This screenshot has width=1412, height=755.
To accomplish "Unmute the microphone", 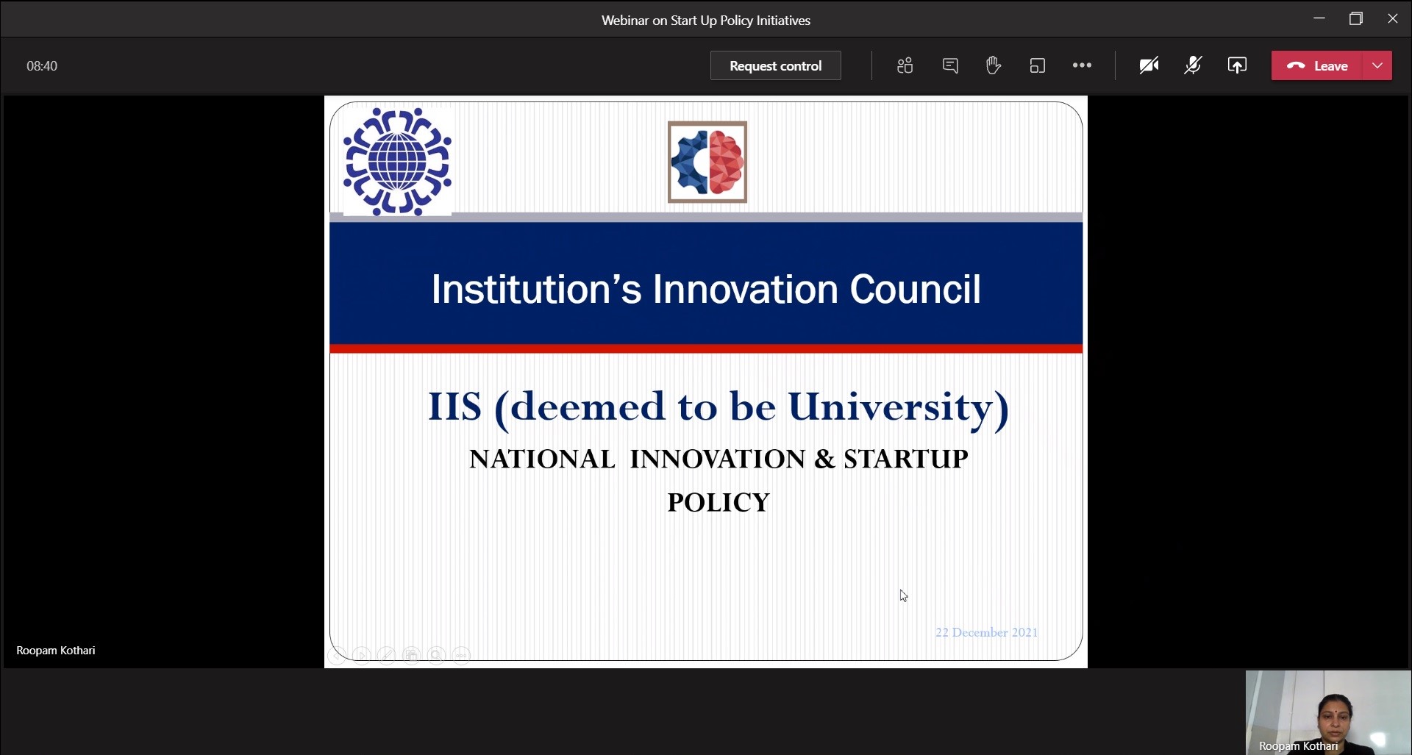I will 1193,65.
